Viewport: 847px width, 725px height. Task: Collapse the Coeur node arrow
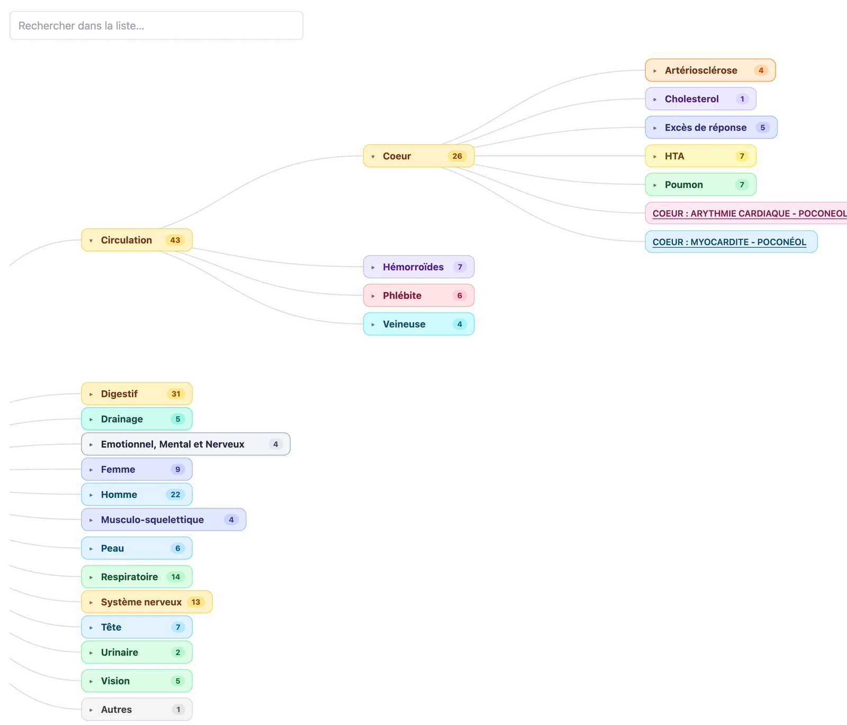[x=373, y=156]
